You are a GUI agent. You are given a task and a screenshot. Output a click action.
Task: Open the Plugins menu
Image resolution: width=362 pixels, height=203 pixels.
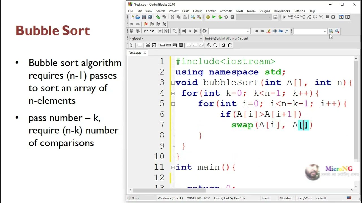point(265,11)
